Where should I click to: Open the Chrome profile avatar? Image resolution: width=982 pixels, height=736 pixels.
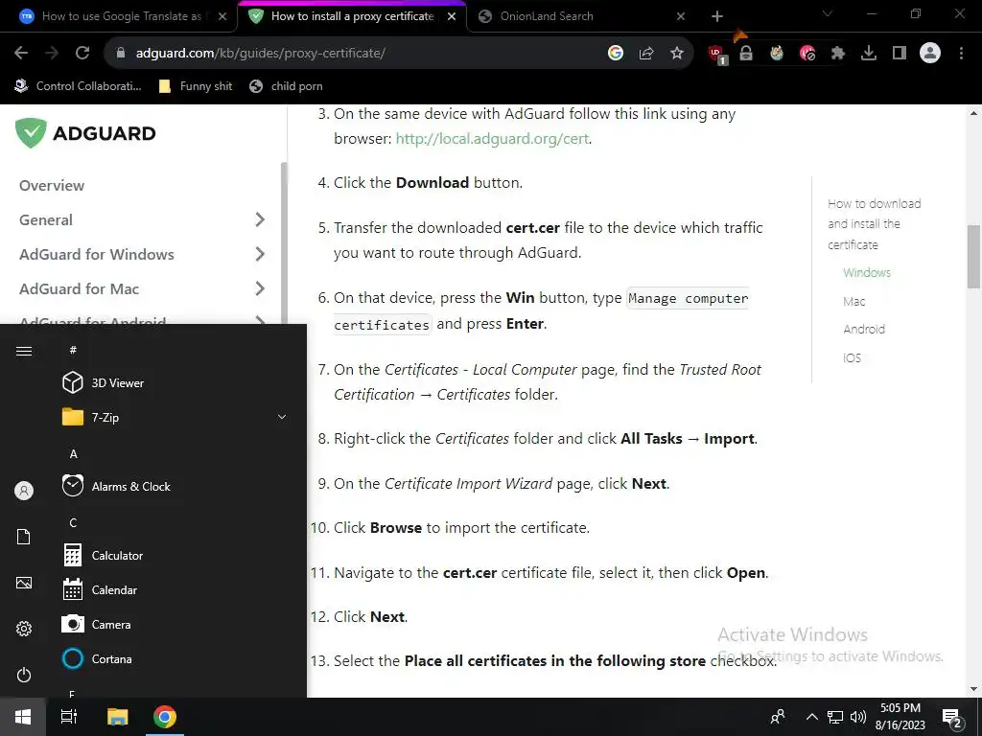[930, 54]
